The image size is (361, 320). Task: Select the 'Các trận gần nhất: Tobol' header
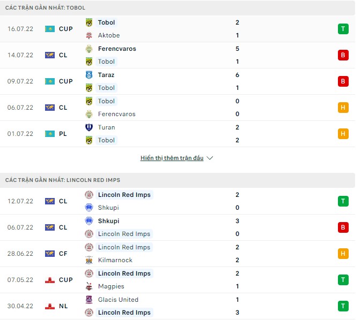pos(45,8)
